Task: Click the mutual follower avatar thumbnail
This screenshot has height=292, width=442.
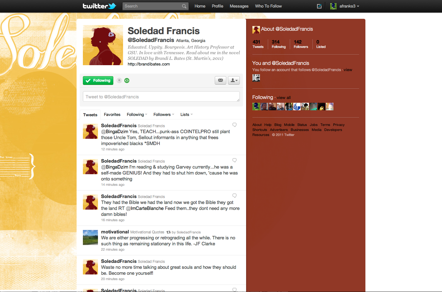Action: pos(256,78)
